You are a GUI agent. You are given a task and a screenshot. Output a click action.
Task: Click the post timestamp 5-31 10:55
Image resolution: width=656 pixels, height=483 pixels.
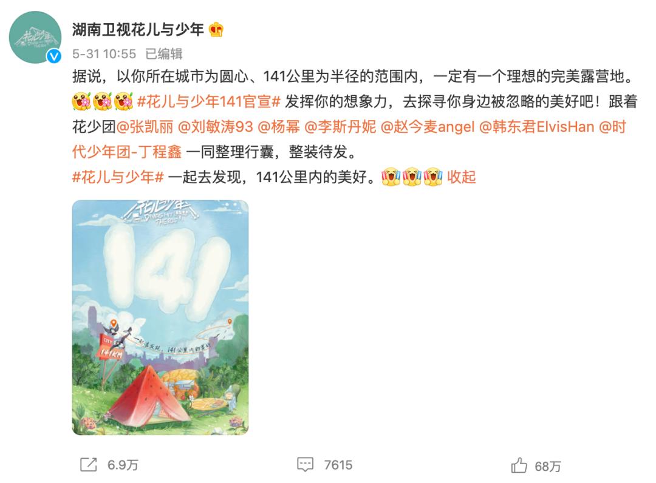click(x=104, y=54)
